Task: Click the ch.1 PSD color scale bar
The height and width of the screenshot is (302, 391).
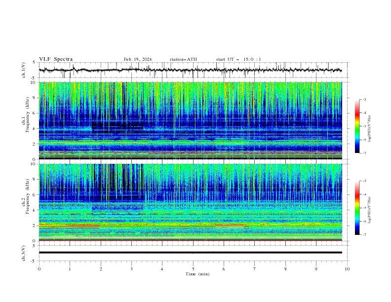Action: [357, 126]
